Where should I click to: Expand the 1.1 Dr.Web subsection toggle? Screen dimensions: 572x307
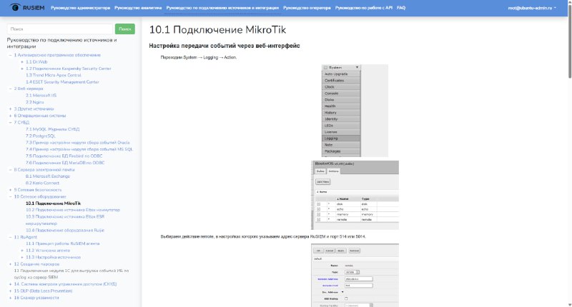[22, 62]
